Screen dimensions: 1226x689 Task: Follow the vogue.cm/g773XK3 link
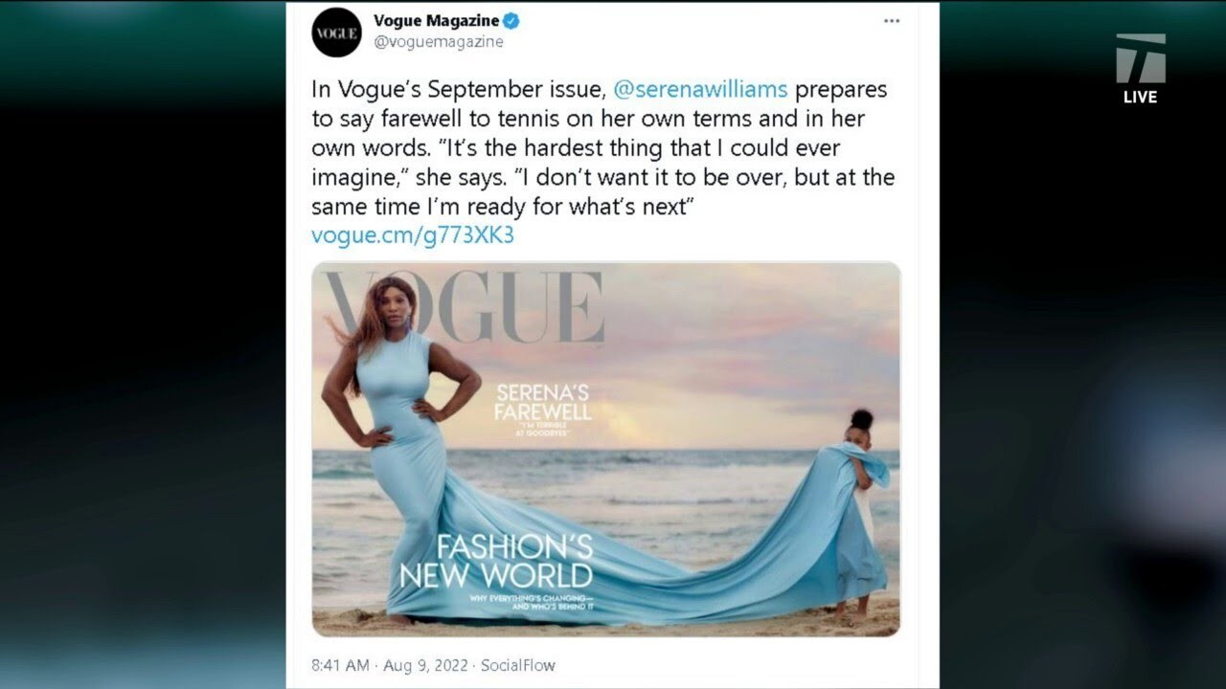pyautogui.click(x=413, y=235)
